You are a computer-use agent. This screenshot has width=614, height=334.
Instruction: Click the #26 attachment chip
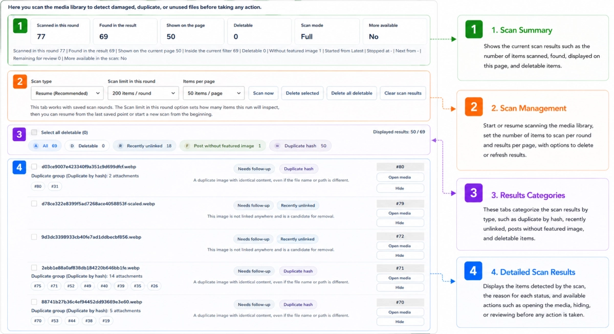click(155, 286)
